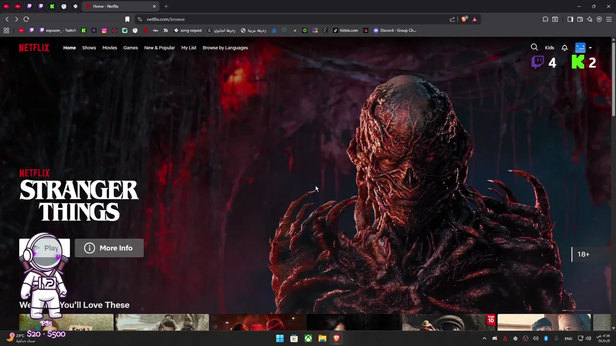The width and height of the screenshot is (616, 346).
Task: Click Brave browser taskbar icon
Action: point(336,338)
